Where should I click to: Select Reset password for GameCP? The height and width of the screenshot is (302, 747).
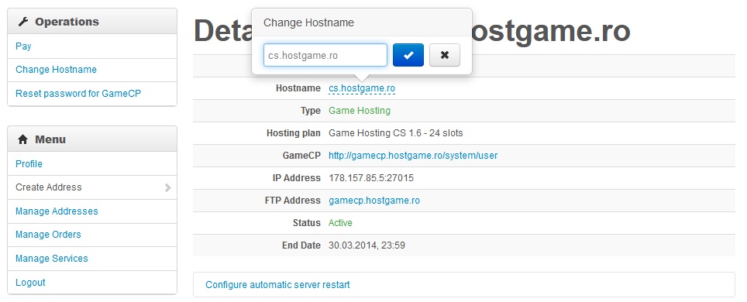tap(78, 94)
